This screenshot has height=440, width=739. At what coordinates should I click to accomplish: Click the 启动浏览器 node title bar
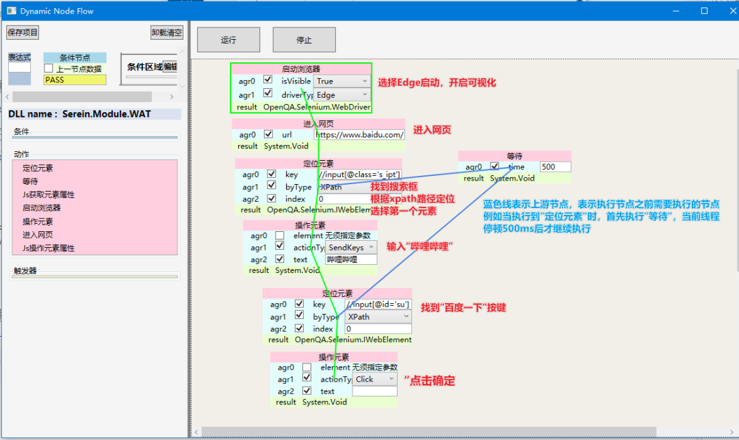(x=300, y=69)
